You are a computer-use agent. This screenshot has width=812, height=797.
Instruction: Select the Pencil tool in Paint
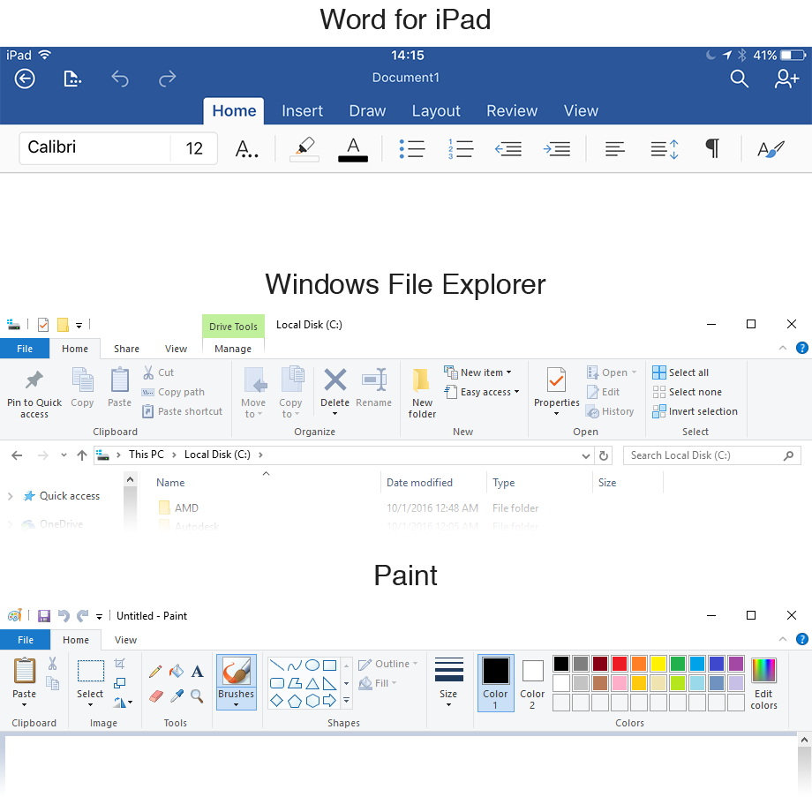(x=155, y=672)
